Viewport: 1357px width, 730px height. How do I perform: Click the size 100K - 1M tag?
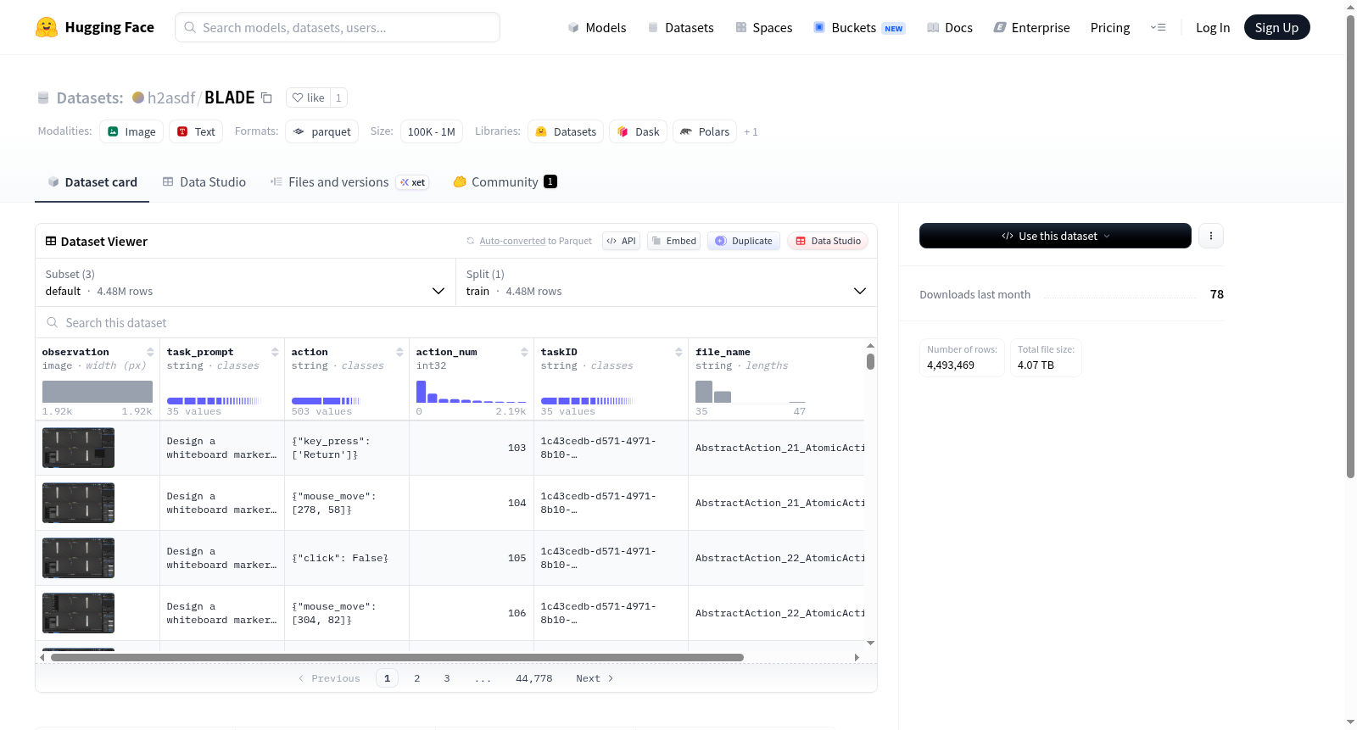[x=431, y=131]
